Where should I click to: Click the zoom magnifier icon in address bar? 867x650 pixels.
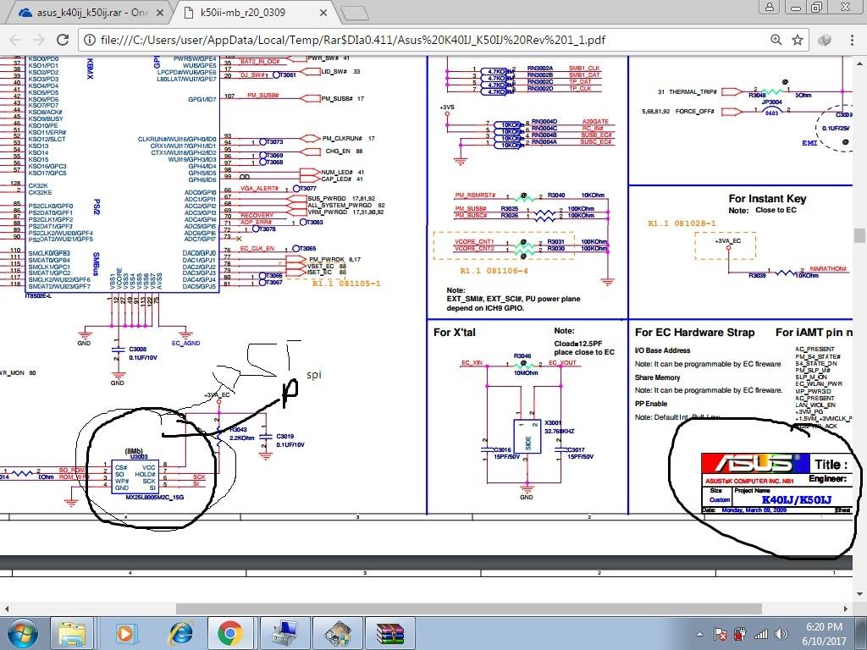[776, 40]
